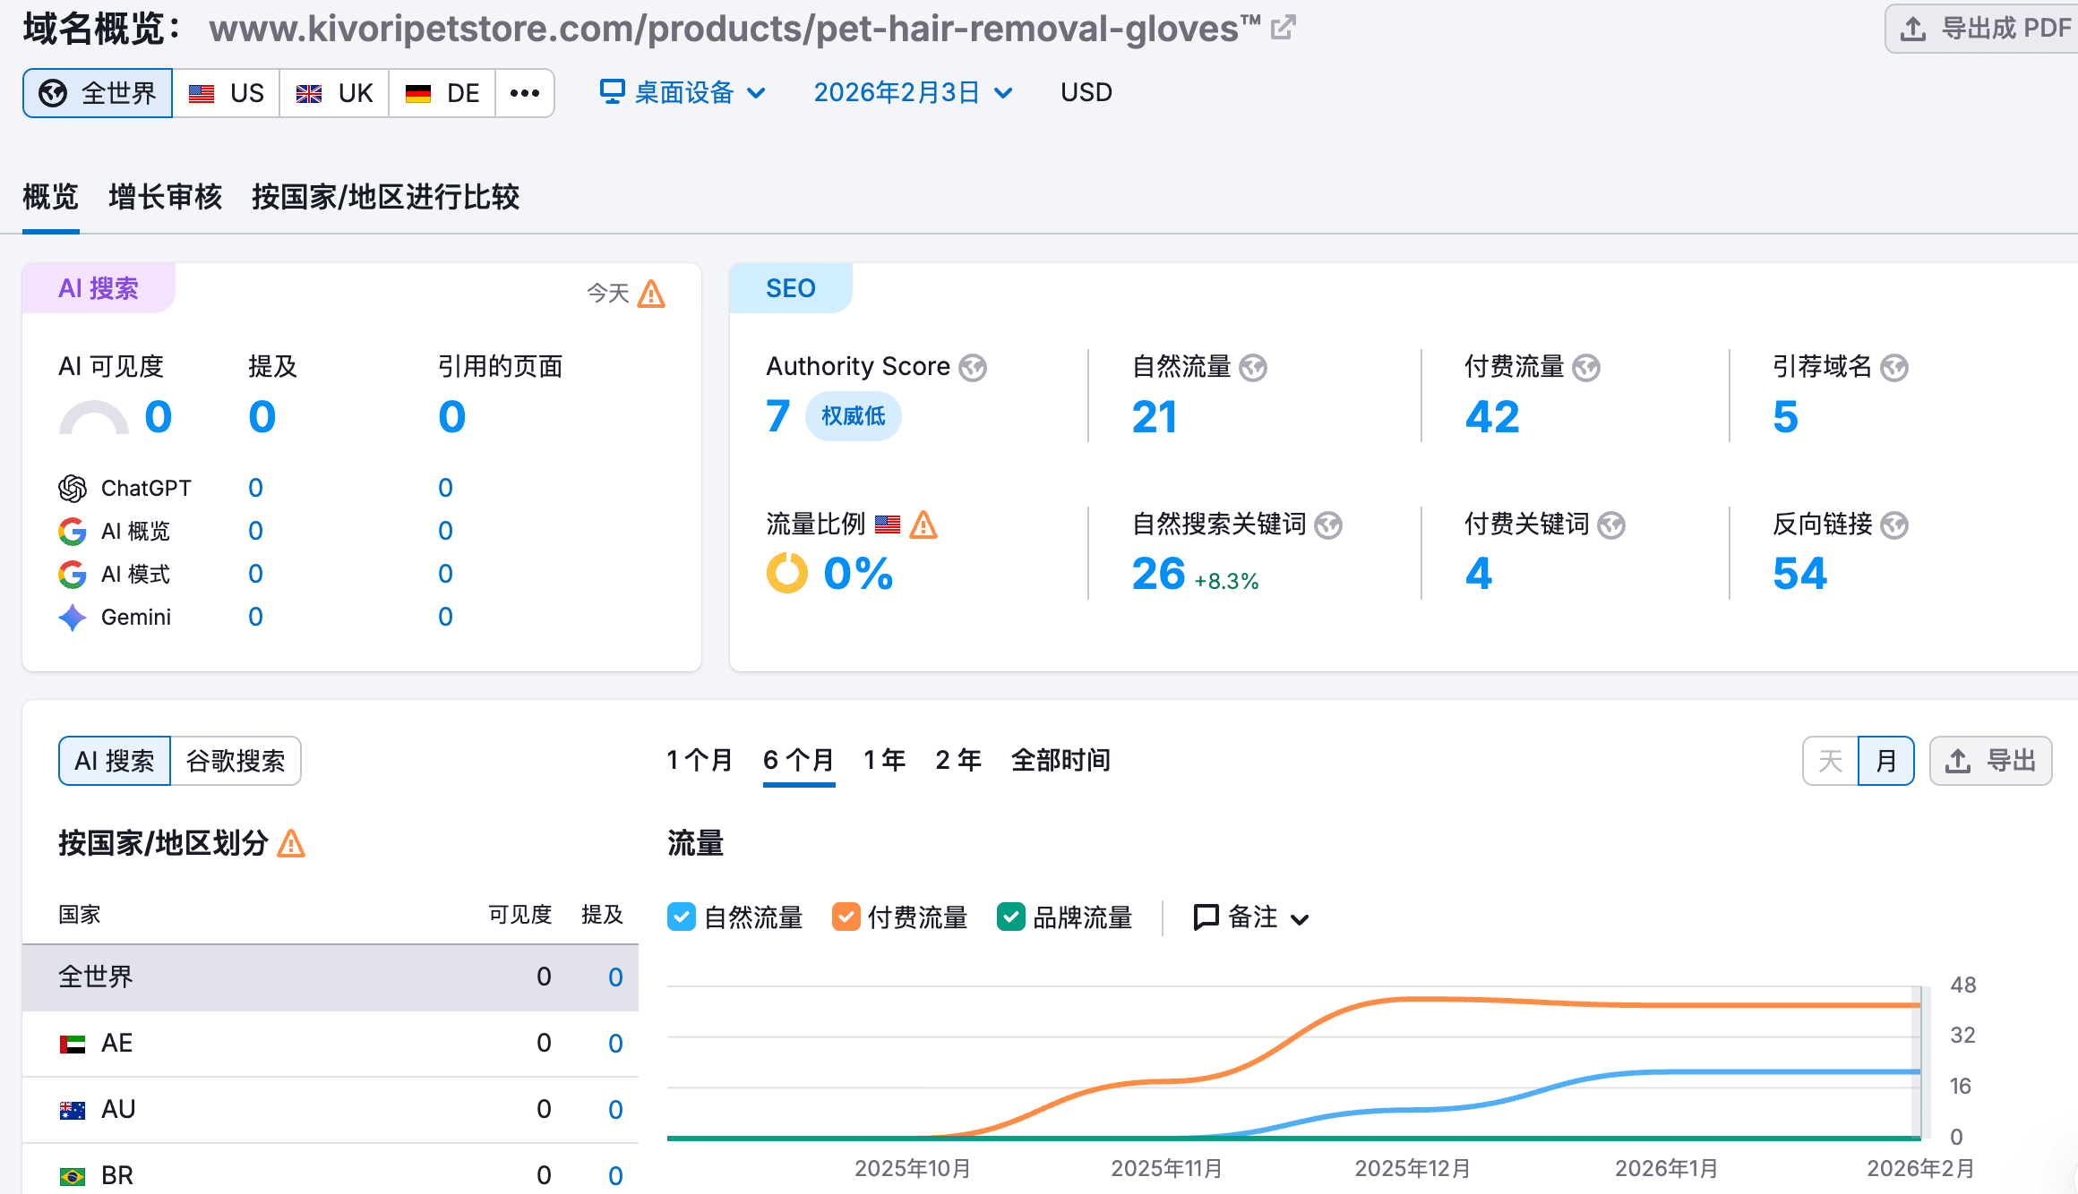The image size is (2078, 1194).
Task: Click globe icon next to 反向链接
Action: pos(1894,525)
